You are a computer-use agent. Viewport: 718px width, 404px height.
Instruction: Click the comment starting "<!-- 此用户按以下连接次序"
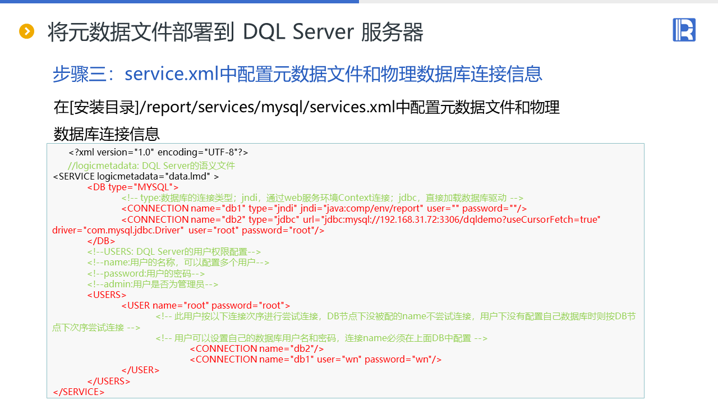[x=396, y=316]
